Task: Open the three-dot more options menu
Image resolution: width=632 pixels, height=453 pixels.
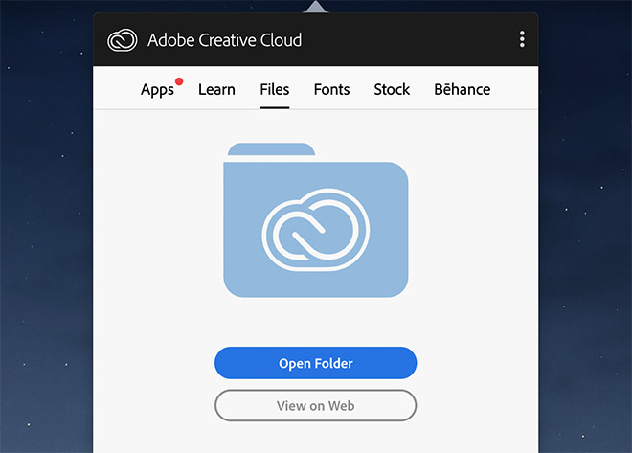Action: pyautogui.click(x=522, y=39)
